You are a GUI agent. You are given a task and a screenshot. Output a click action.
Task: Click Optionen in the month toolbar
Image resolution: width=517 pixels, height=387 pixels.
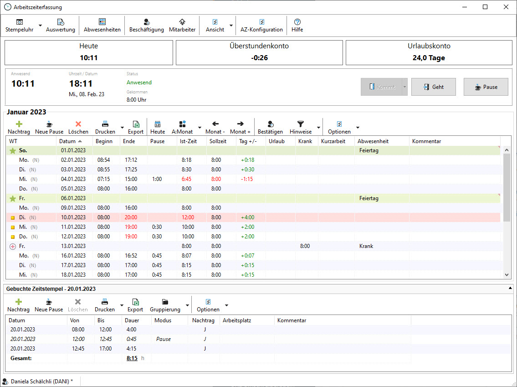click(x=339, y=127)
